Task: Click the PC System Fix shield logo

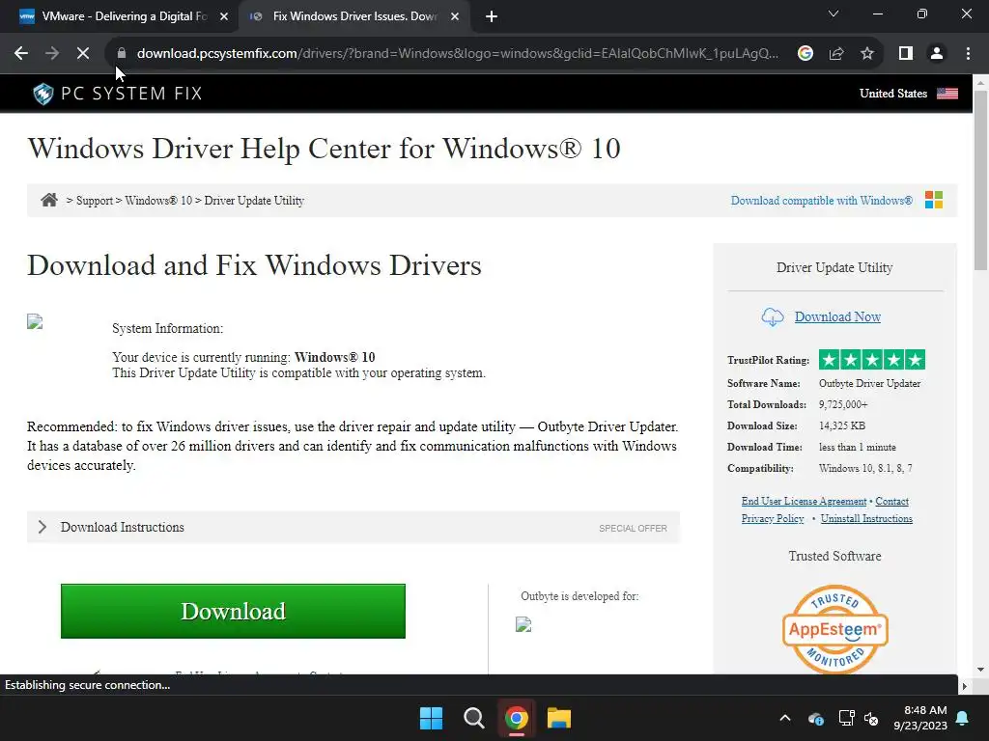Action: (x=42, y=94)
